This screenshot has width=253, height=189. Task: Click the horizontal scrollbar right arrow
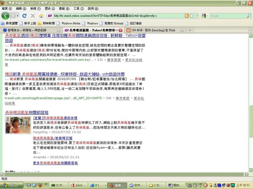247,174
